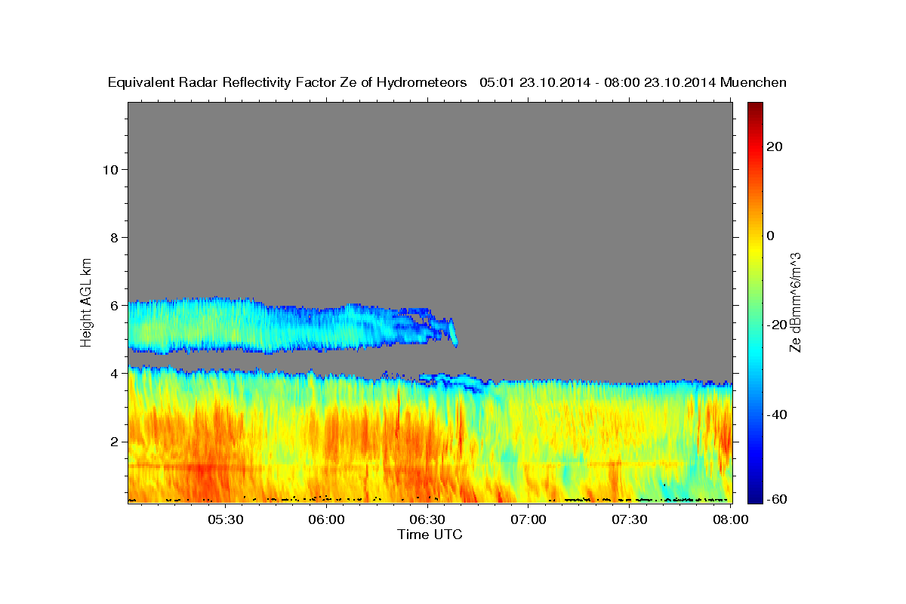Click the empty gray area above 8 km

pyautogui.click(x=430, y=170)
